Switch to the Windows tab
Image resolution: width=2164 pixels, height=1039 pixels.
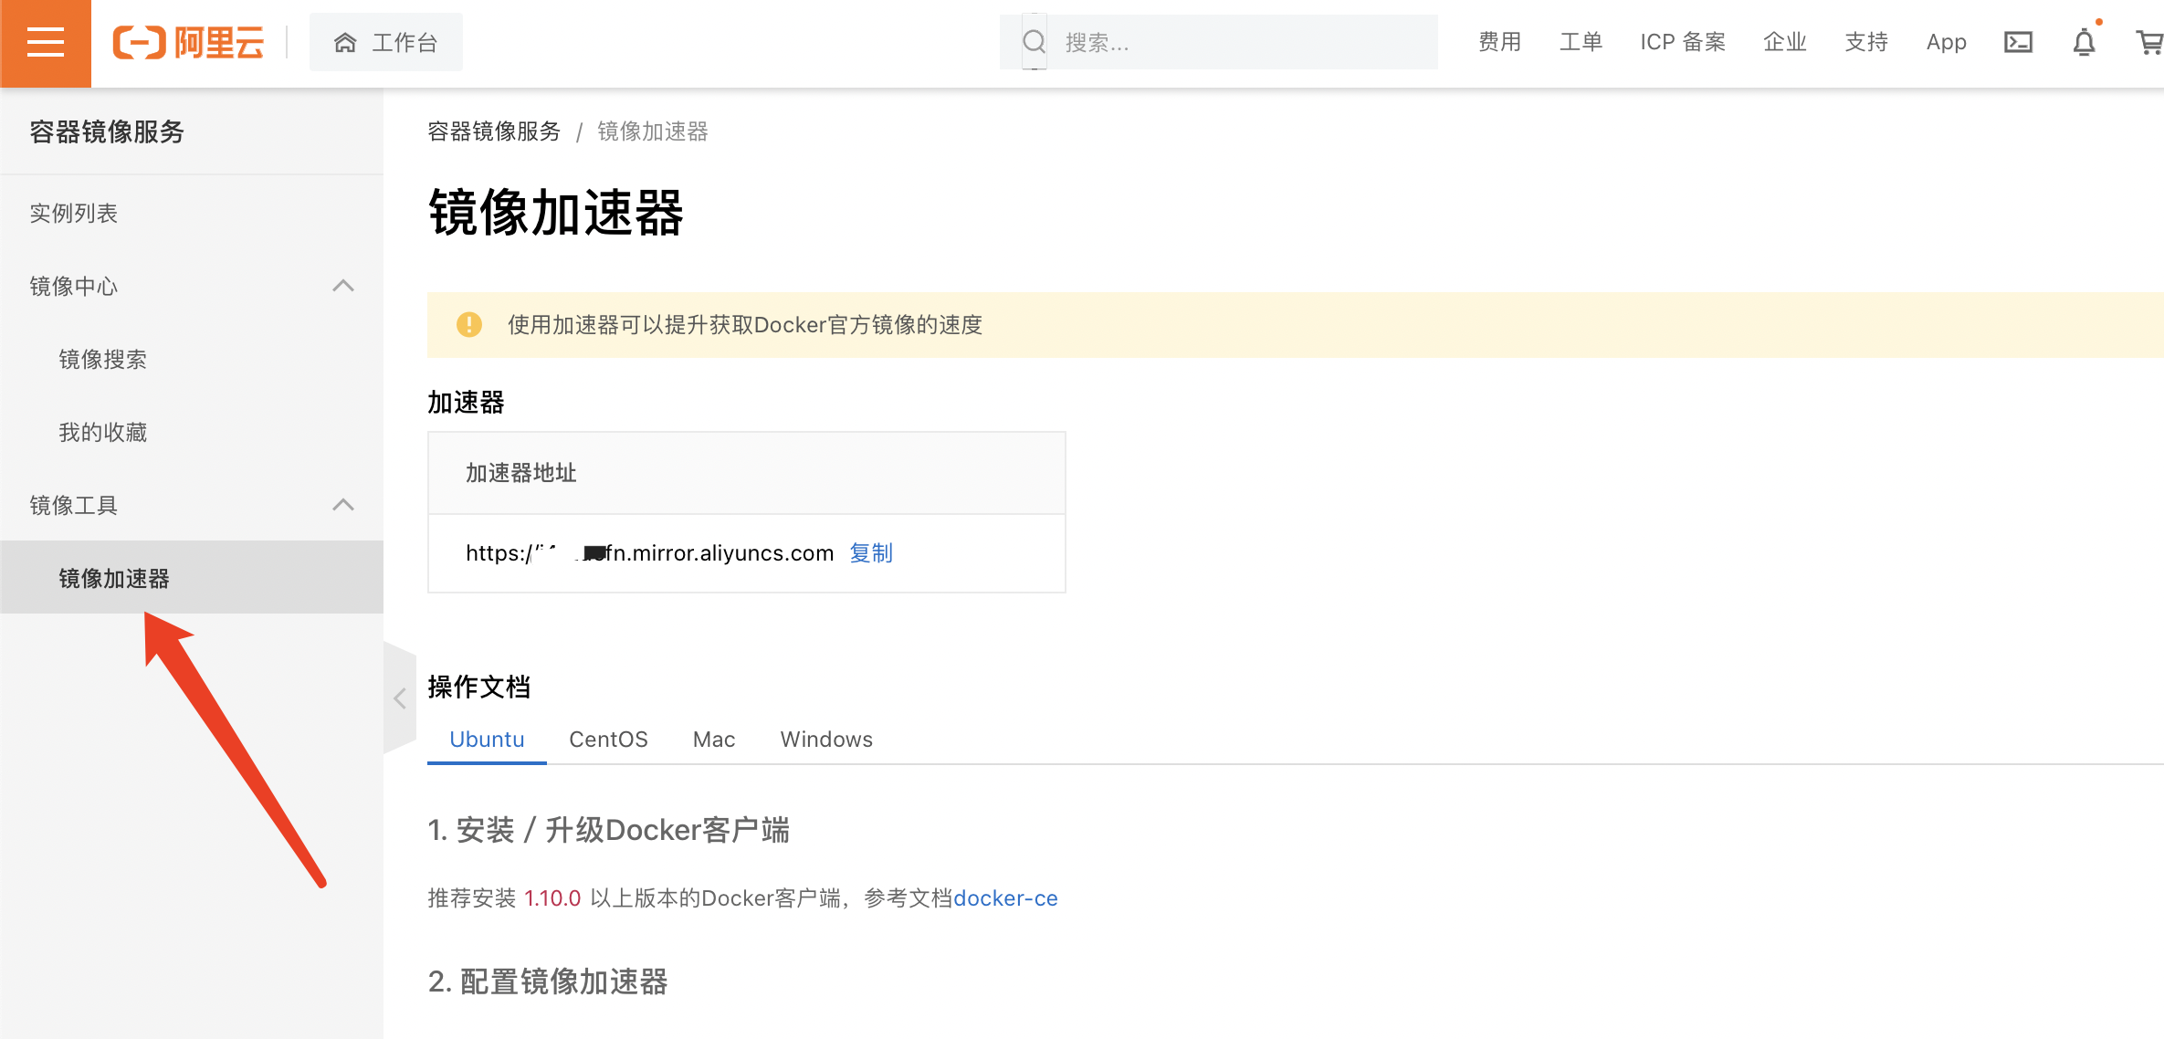[826, 739]
